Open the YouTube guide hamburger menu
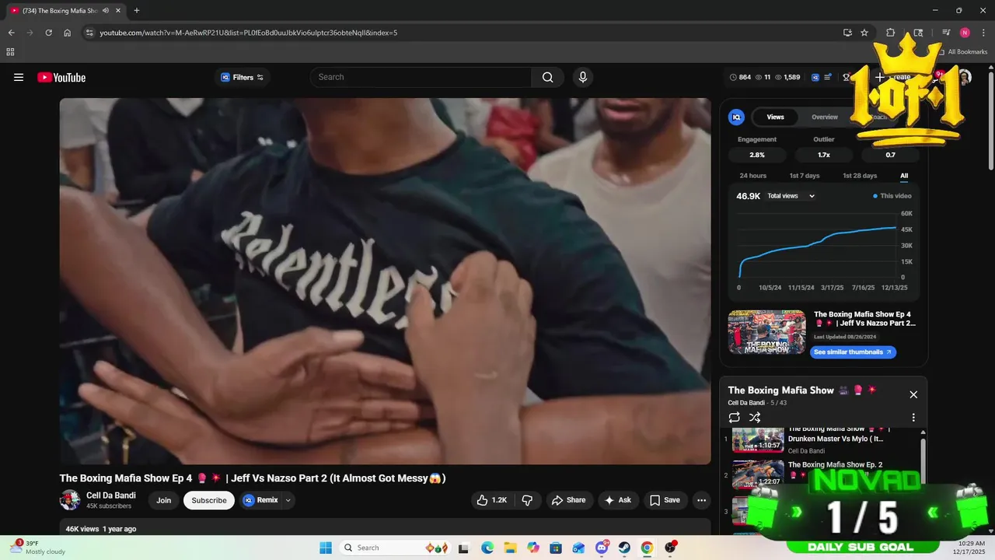The height and width of the screenshot is (560, 995). pyautogui.click(x=19, y=77)
